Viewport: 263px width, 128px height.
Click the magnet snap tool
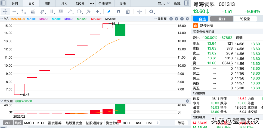click(x=119, y=12)
